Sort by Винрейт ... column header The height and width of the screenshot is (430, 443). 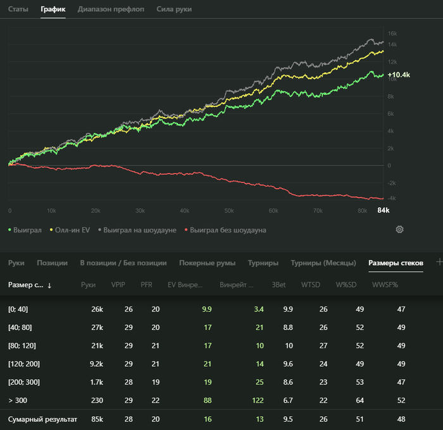click(x=237, y=285)
